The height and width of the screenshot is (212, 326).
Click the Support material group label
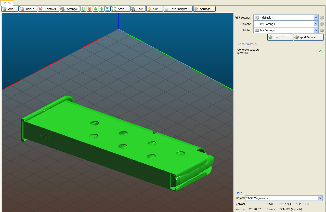pyautogui.click(x=247, y=44)
